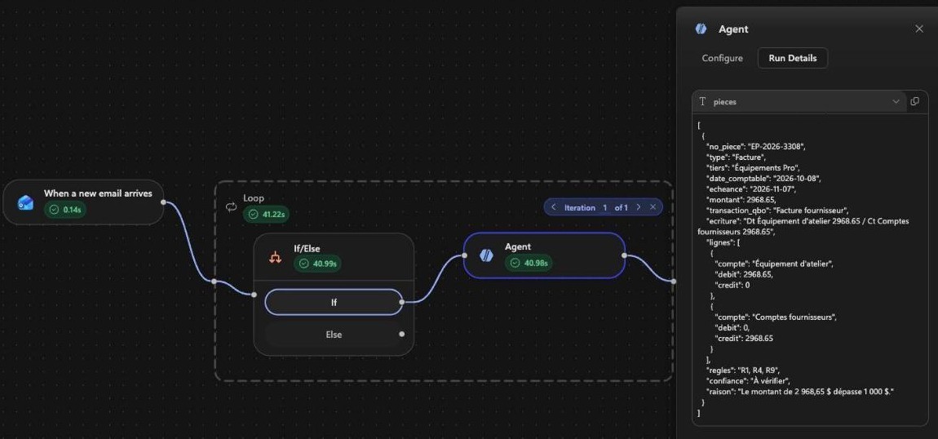938x439 pixels.
Task: Click the Agent node icon on canvas
Action: point(486,255)
